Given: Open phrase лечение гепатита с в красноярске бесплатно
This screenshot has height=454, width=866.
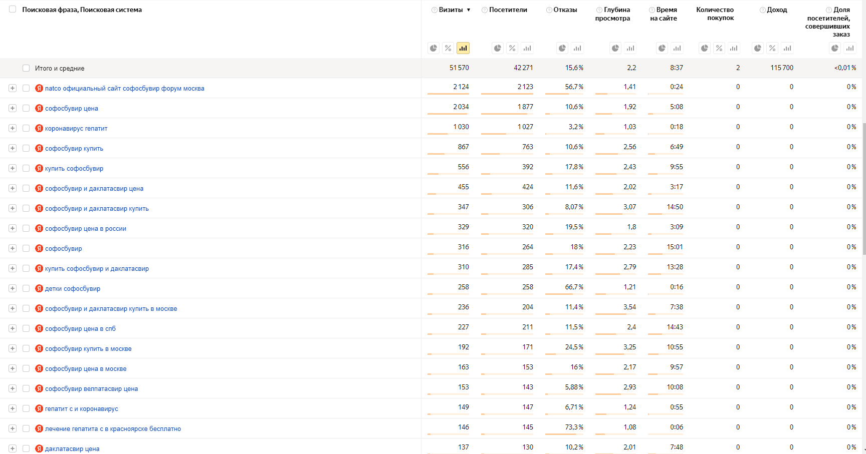Looking at the screenshot, I should tap(113, 428).
